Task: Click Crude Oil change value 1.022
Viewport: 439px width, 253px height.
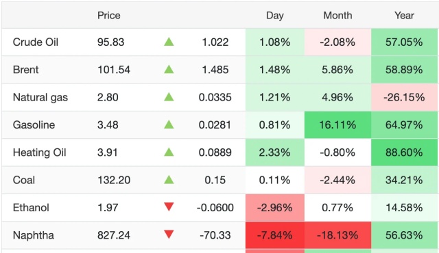Action: tap(215, 42)
